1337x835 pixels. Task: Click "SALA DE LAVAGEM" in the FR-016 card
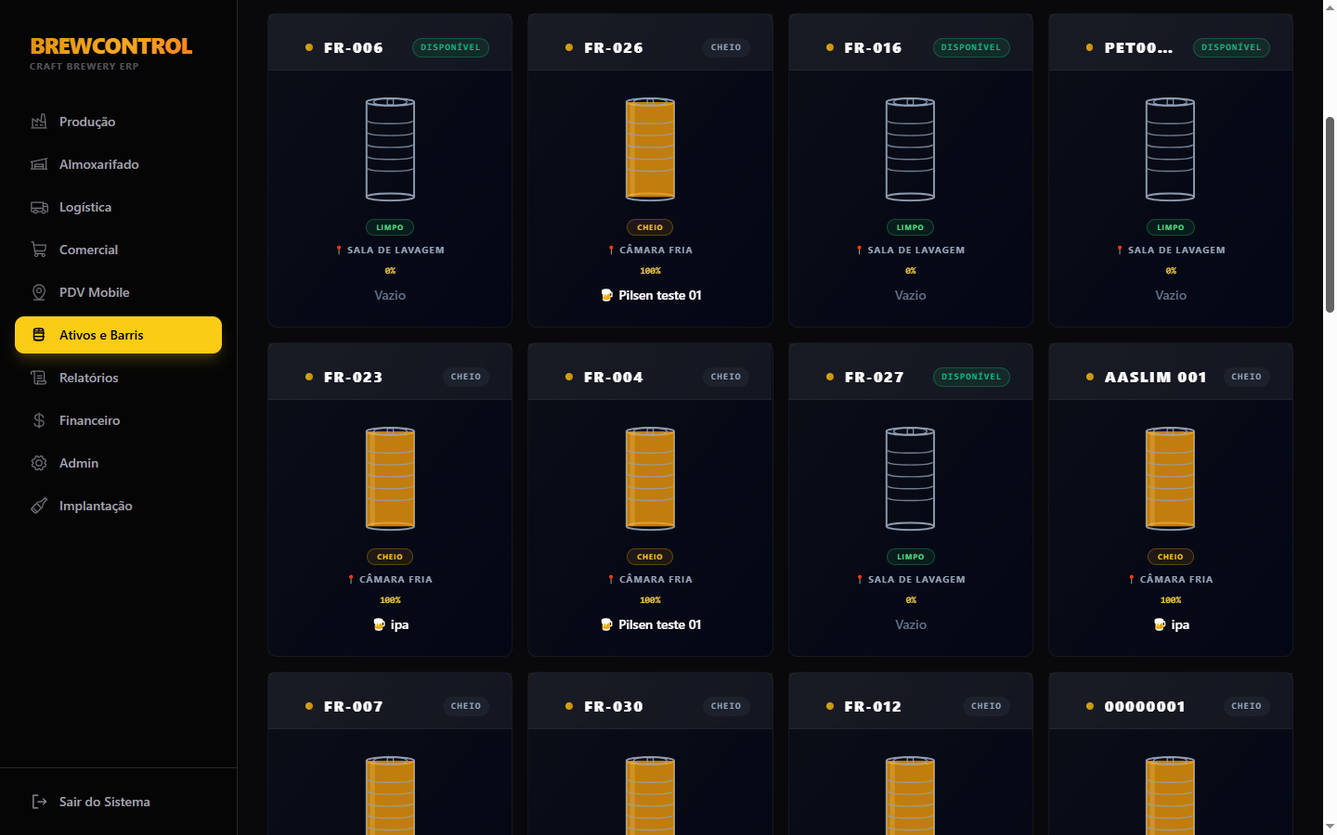916,250
